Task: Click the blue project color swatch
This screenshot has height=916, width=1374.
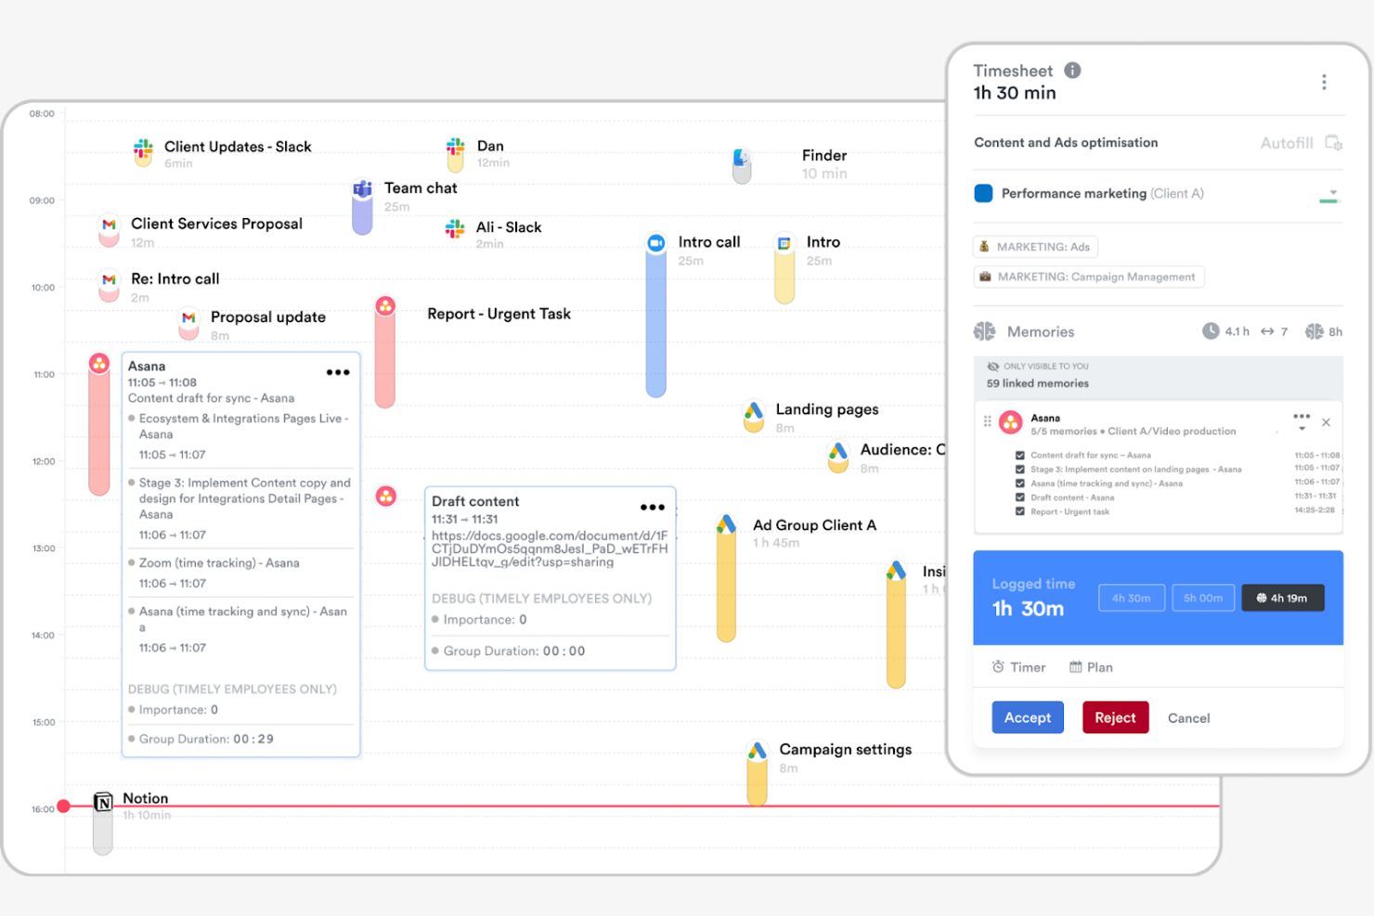Action: coord(983,193)
